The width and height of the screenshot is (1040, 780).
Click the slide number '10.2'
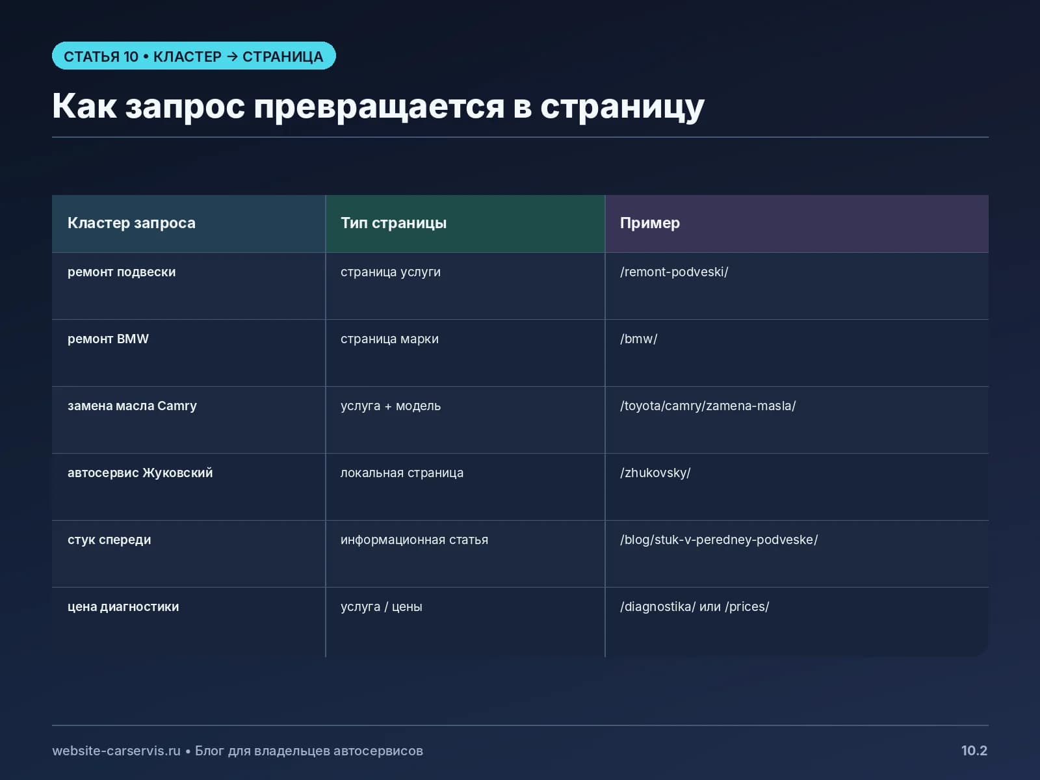[974, 751]
